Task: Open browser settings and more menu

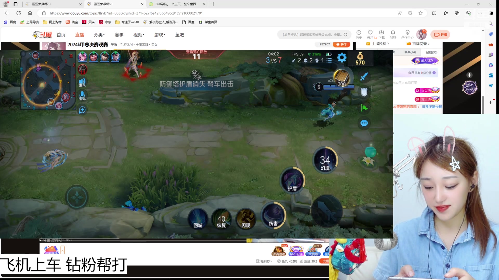Action: point(480,13)
